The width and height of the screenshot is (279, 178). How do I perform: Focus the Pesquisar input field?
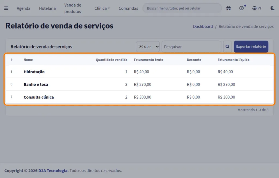click(x=192, y=47)
